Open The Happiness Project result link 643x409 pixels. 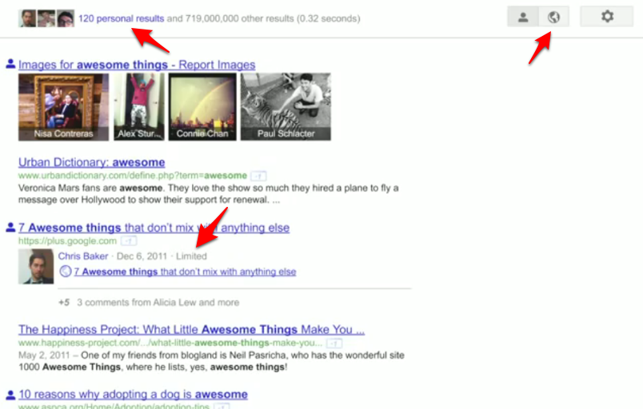191,330
